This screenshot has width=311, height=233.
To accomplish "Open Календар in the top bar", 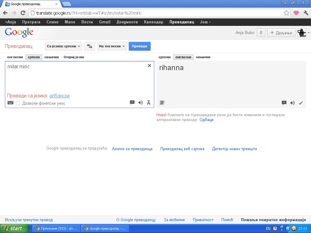I will point(153,22).
